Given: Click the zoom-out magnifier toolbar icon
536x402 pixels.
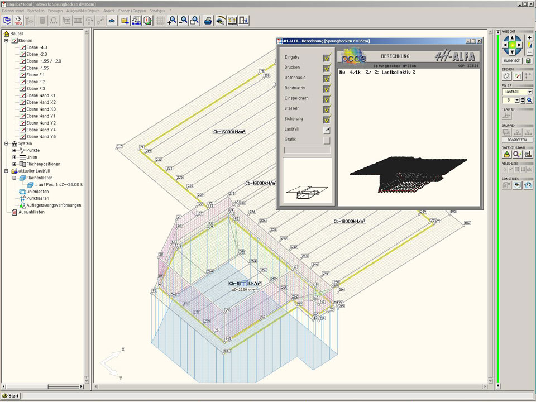Looking at the screenshot, I should click(x=183, y=21).
